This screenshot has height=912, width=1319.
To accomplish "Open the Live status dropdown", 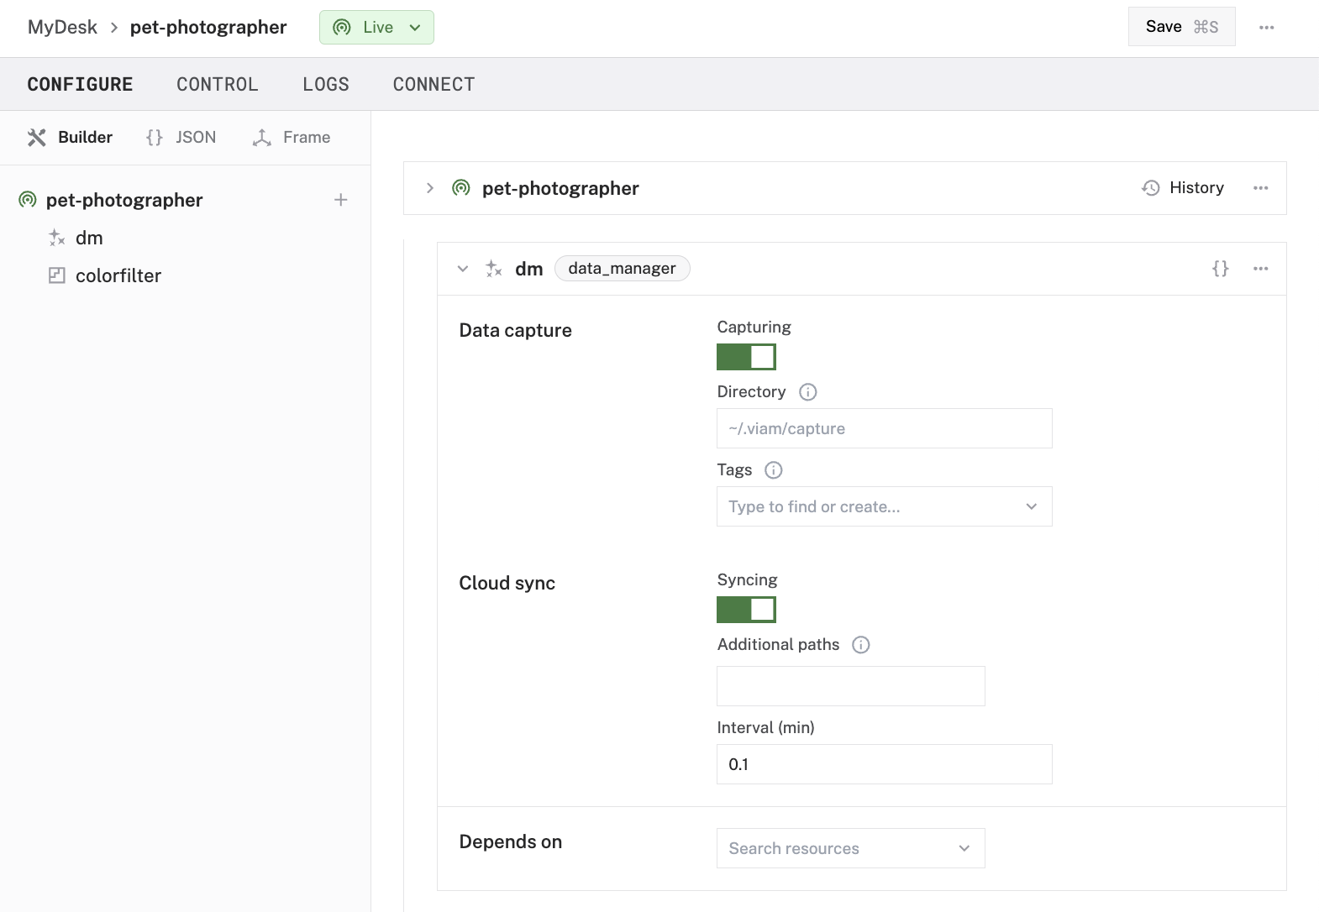I will coord(376,28).
